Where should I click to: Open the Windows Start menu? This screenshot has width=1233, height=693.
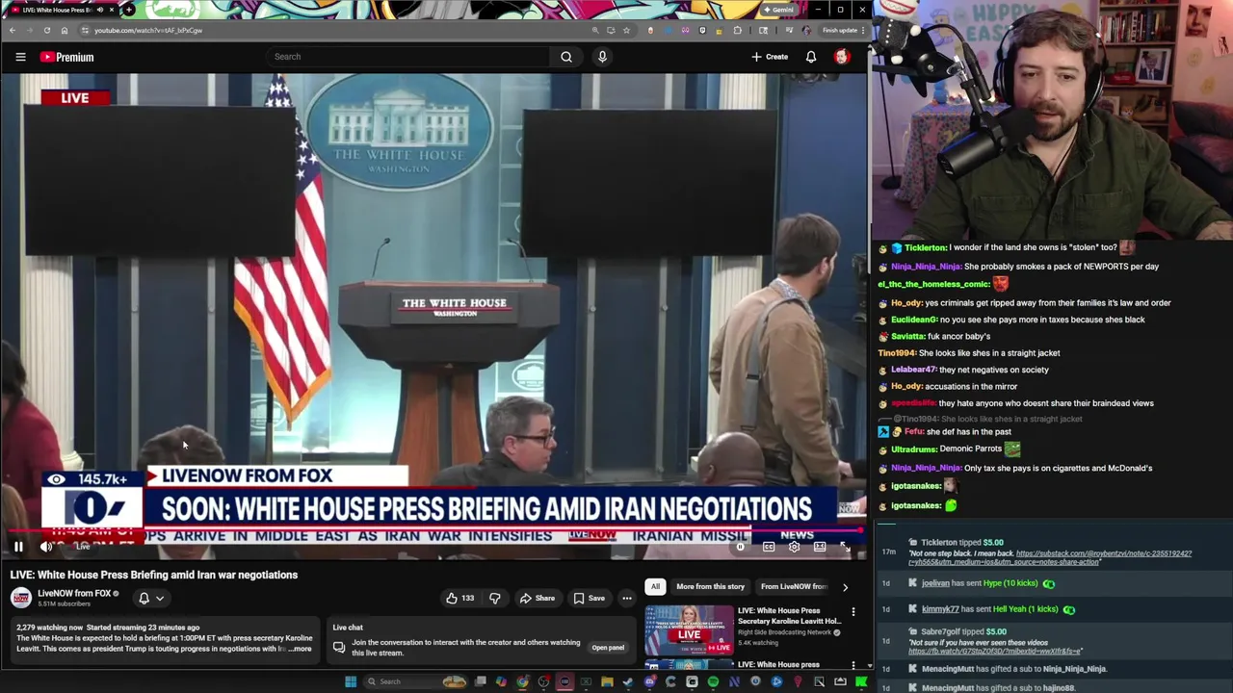click(x=351, y=681)
